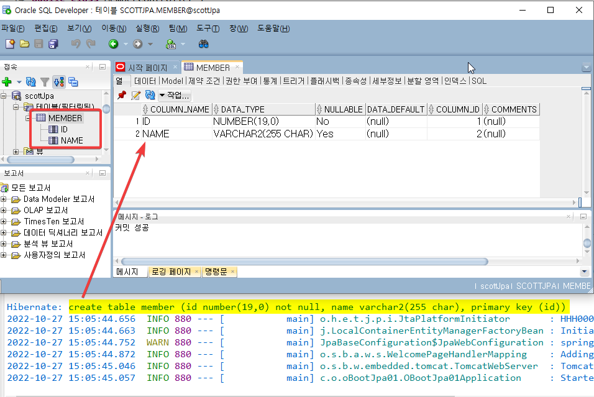Open SQL worksheet via the SQL icon
594x397 pixels.
coord(171,44)
